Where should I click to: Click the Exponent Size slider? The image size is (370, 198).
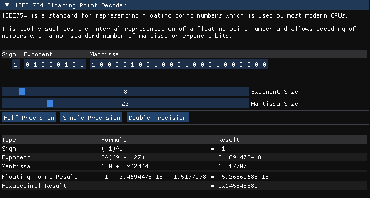[x=125, y=92]
